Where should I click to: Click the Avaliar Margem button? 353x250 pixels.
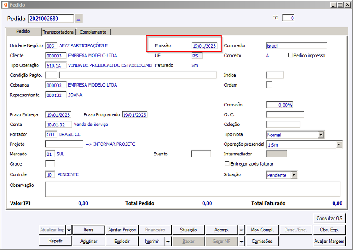[x=329, y=241]
